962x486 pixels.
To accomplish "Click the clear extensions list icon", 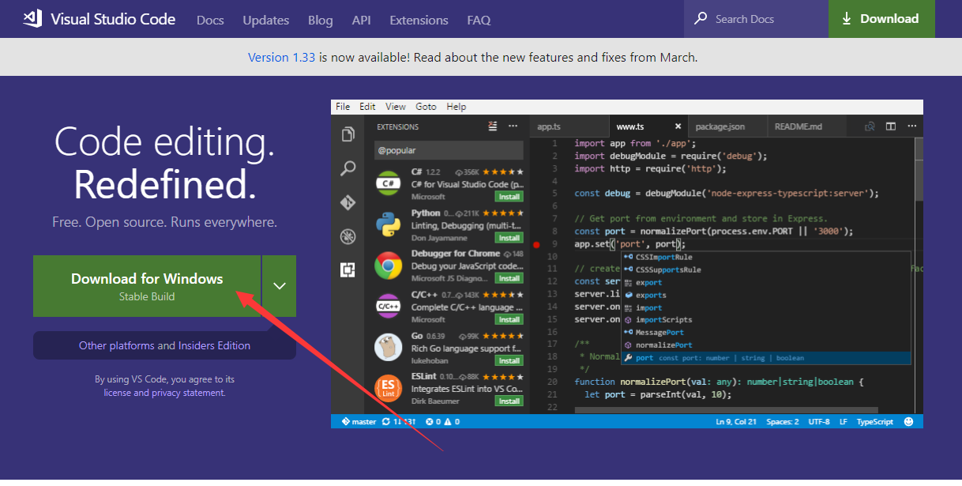I will coord(493,126).
